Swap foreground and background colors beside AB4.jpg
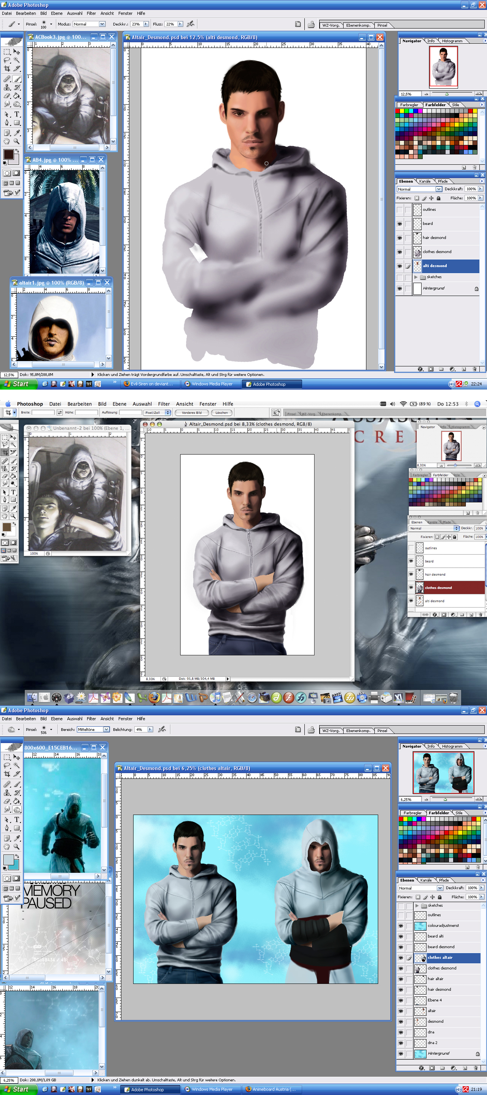The height and width of the screenshot is (1095, 487). 17,151
